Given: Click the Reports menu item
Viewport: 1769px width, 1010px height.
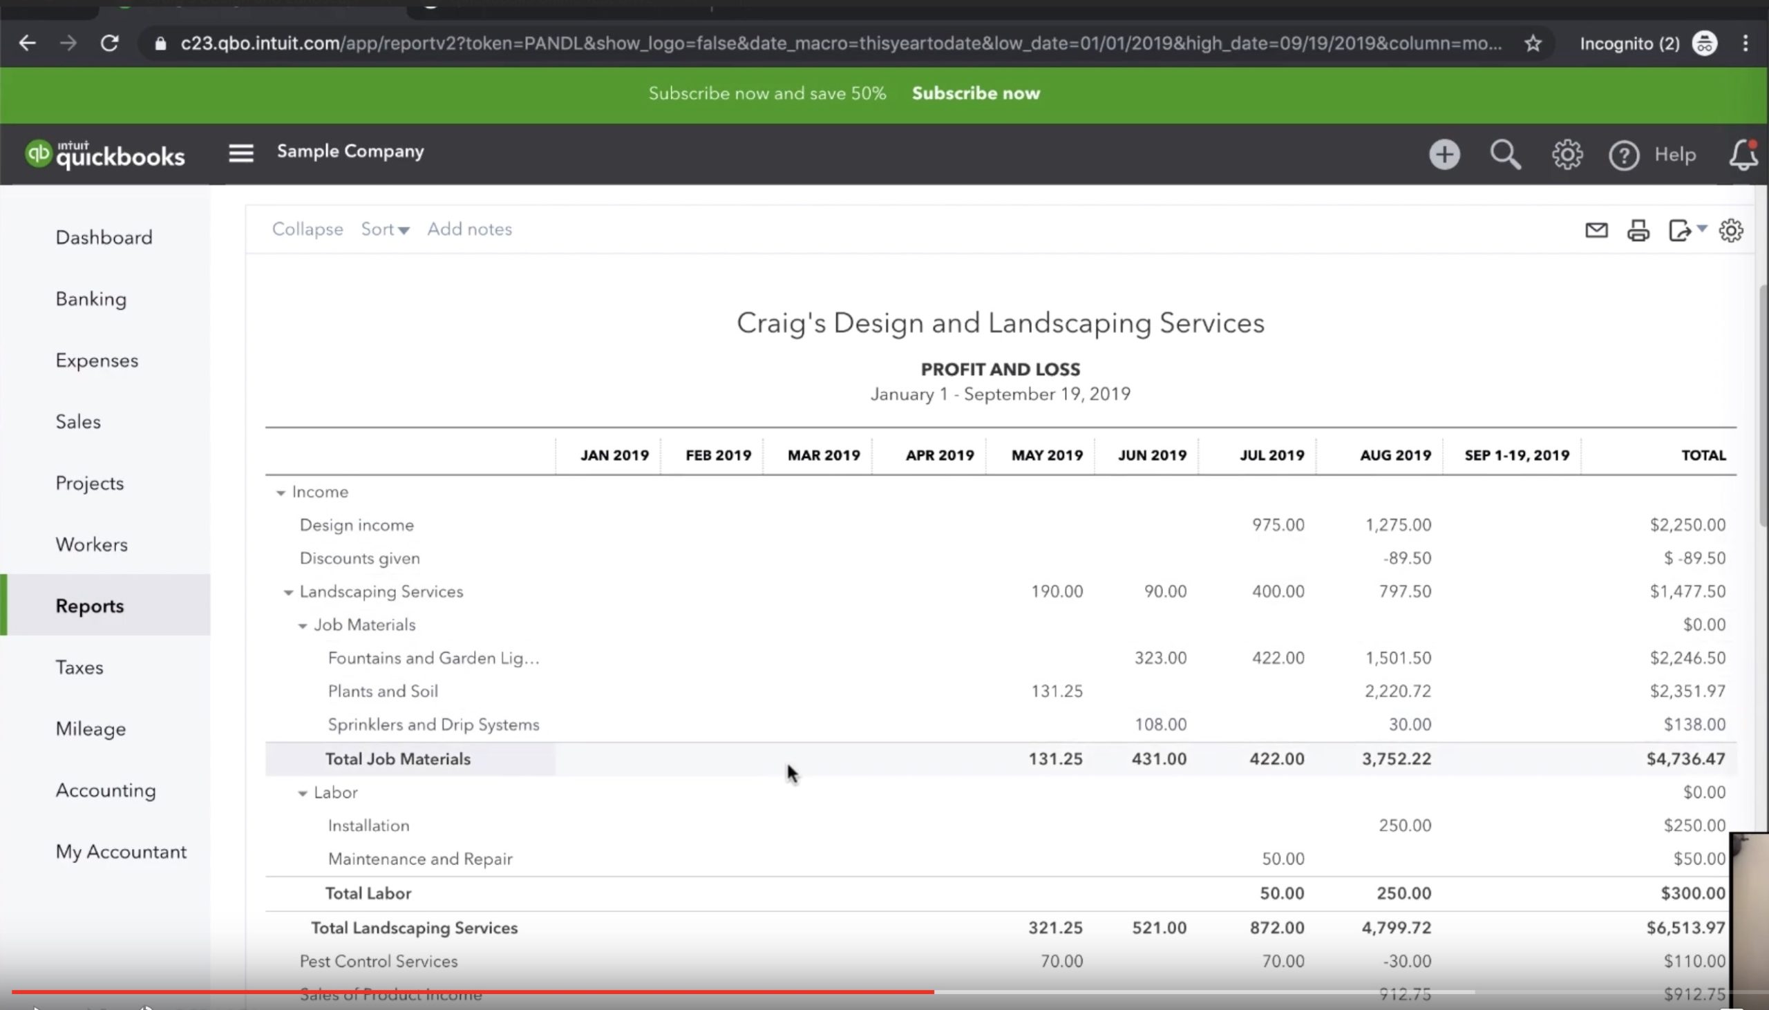Looking at the screenshot, I should (x=88, y=606).
